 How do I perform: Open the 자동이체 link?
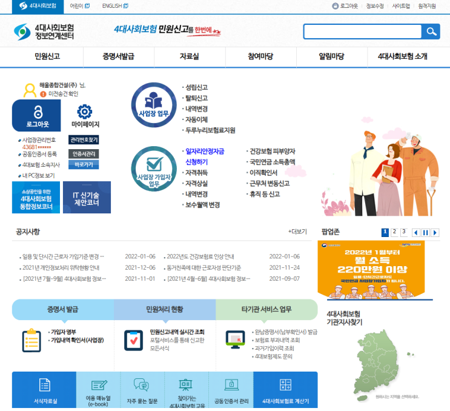pos(197,119)
